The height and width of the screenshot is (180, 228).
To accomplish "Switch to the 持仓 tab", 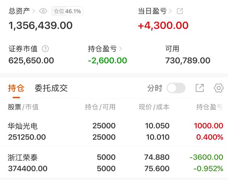I will point(16,88).
